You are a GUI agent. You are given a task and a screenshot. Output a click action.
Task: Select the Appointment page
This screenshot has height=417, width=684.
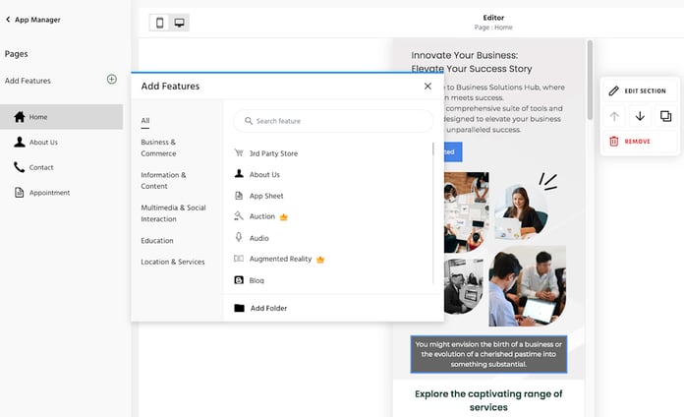click(x=49, y=193)
